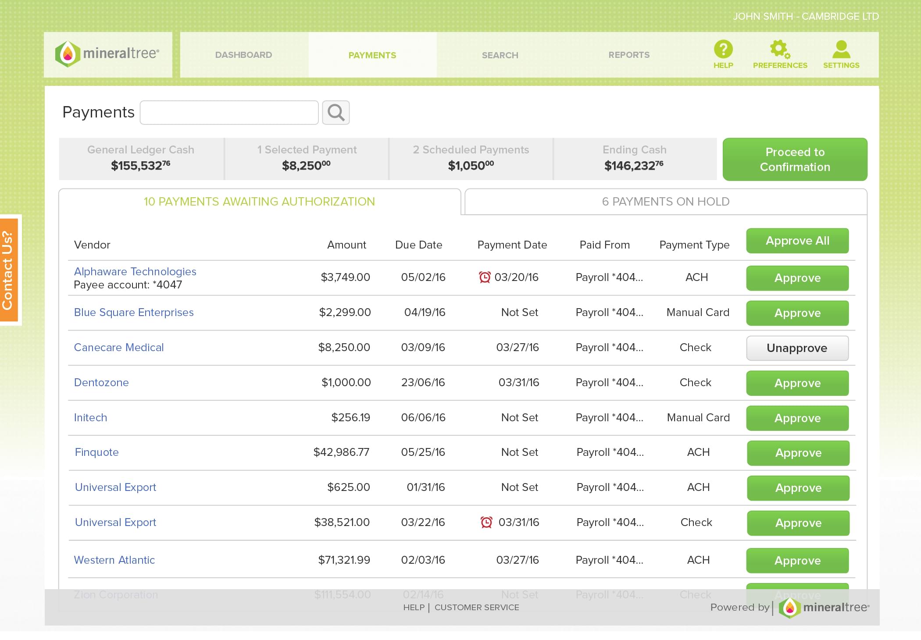Approve the Universal Export $38,521.00 payment

pyautogui.click(x=798, y=523)
